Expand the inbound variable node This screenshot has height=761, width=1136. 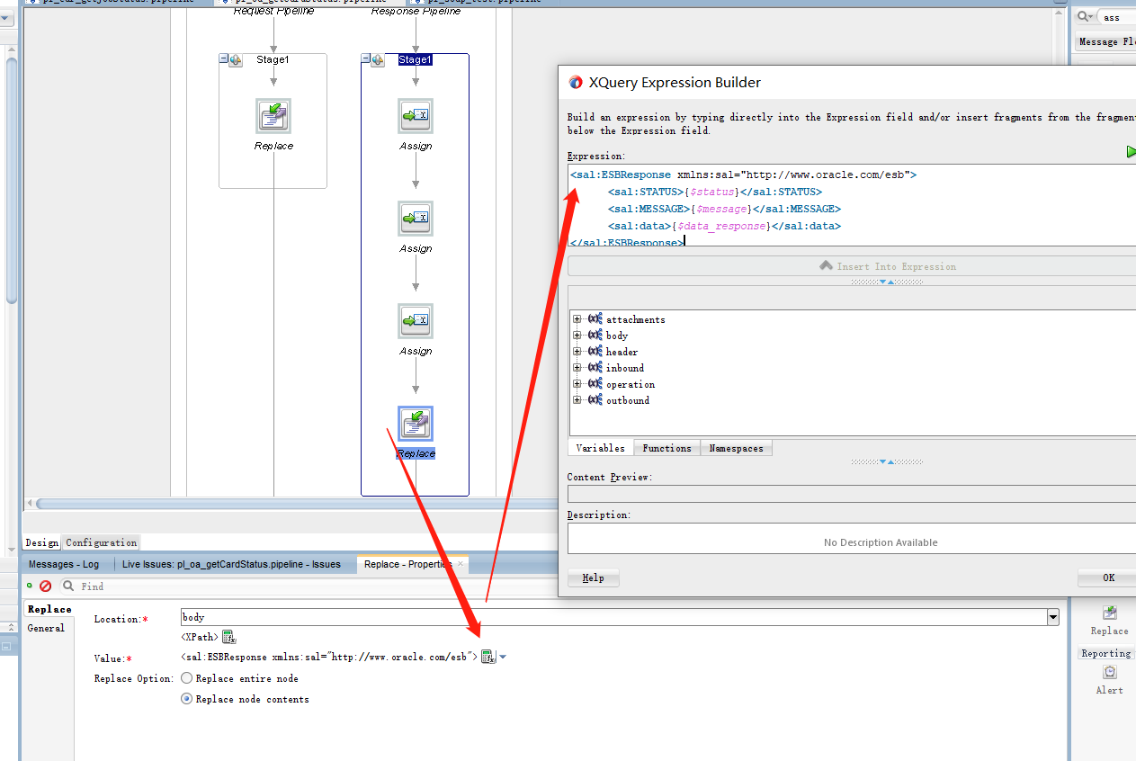point(577,368)
